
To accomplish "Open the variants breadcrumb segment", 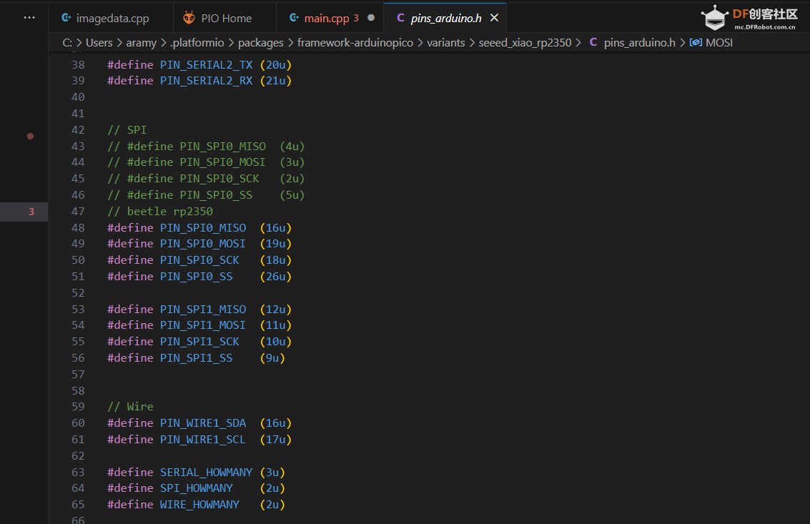I will (446, 43).
